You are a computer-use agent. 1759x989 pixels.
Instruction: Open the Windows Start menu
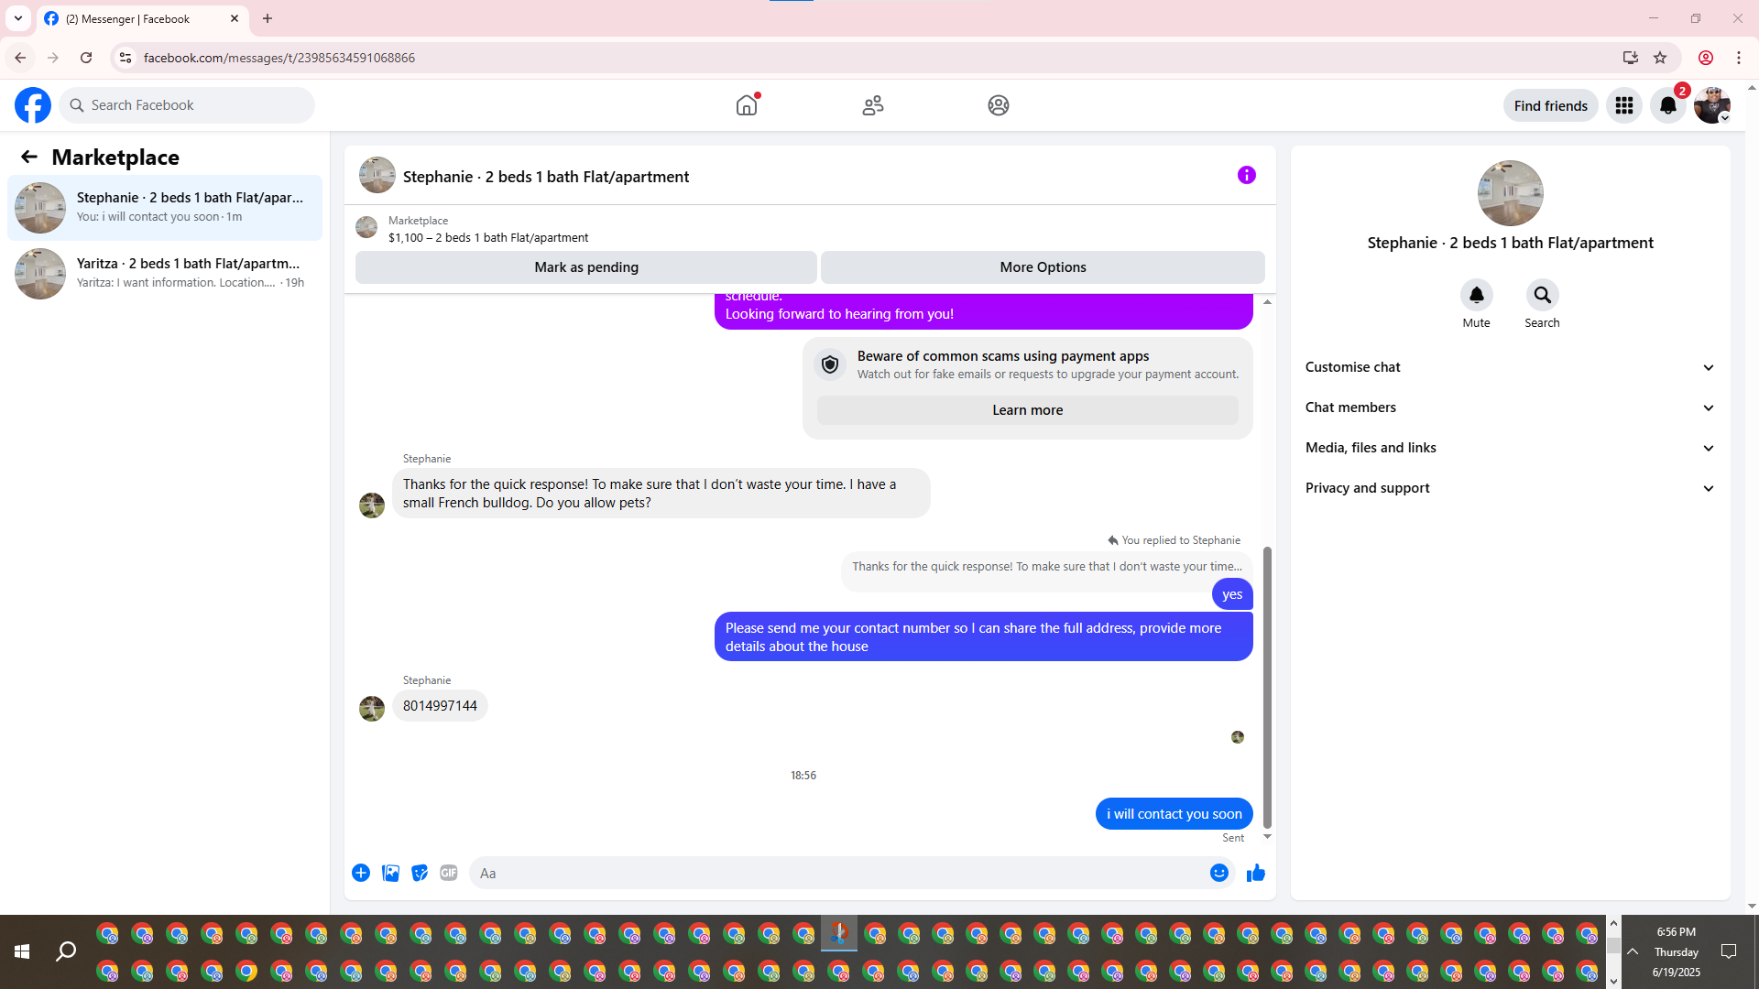point(22,952)
